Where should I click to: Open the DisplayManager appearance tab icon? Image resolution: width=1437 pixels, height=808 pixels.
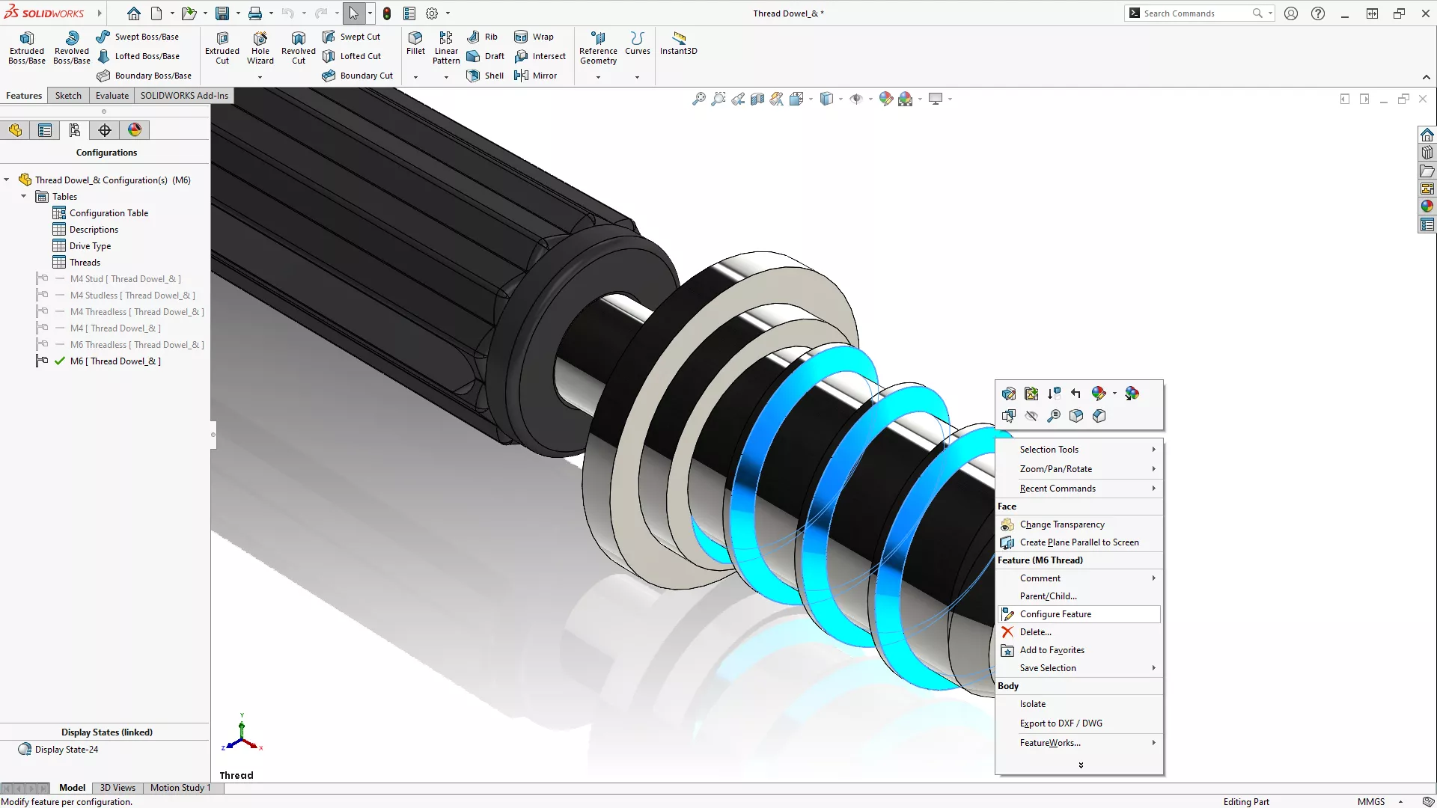tap(135, 130)
